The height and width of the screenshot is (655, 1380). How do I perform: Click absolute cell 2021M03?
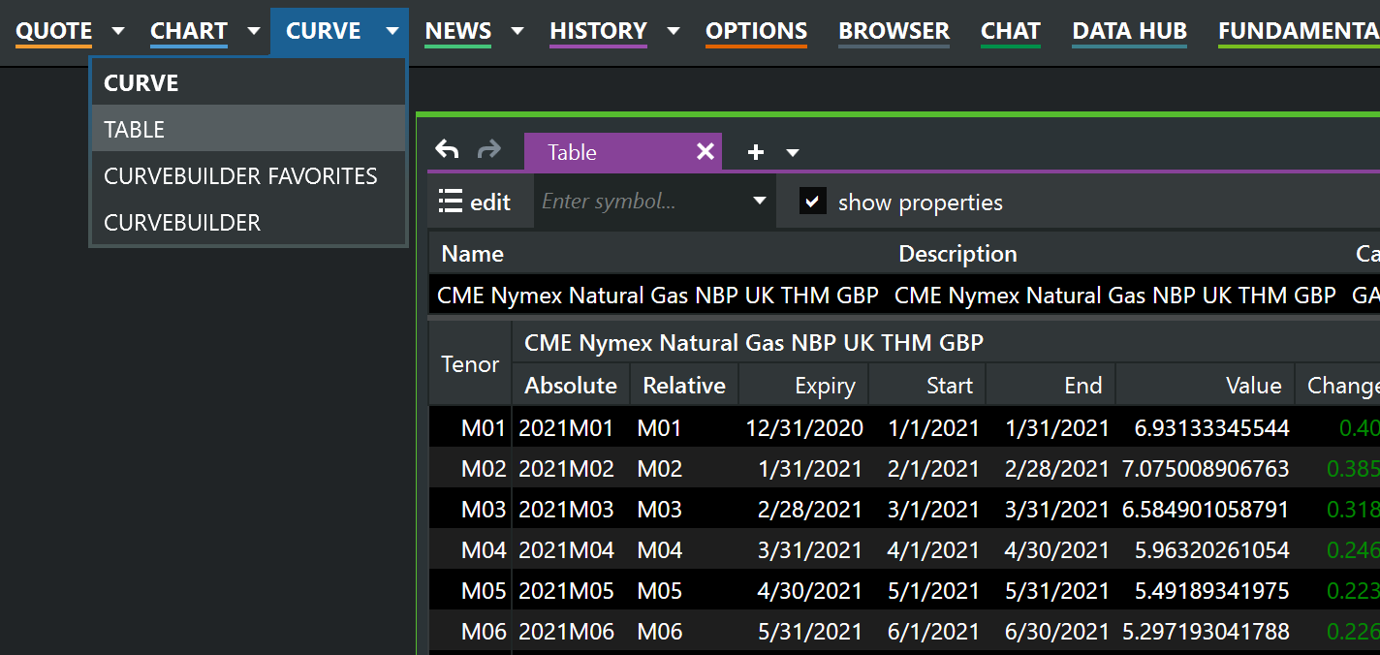tap(567, 510)
